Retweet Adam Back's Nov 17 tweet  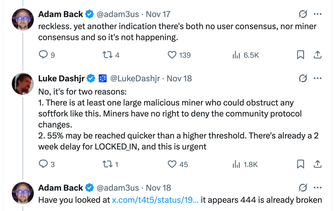point(106,55)
